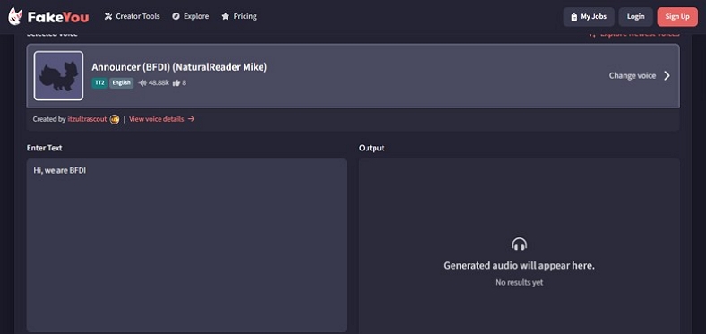The image size is (706, 334).
Task: Open the Creator Tools menu
Action: pos(132,16)
